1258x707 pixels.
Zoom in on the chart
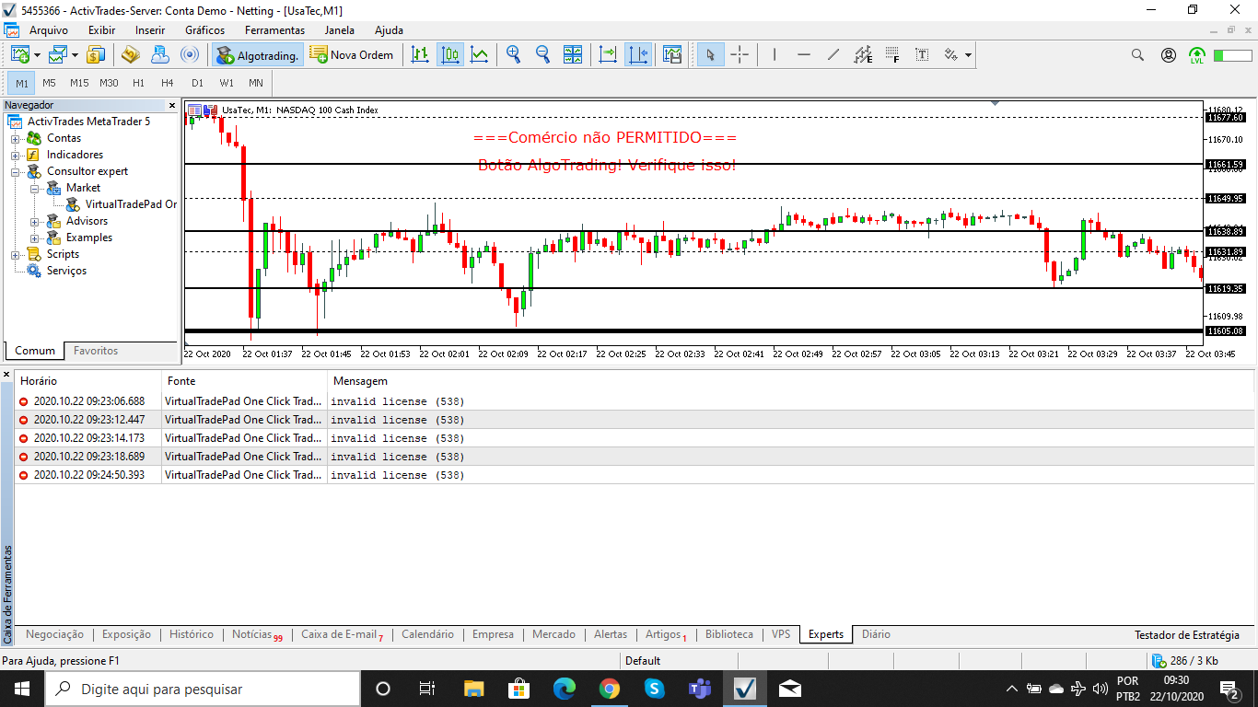(x=513, y=54)
